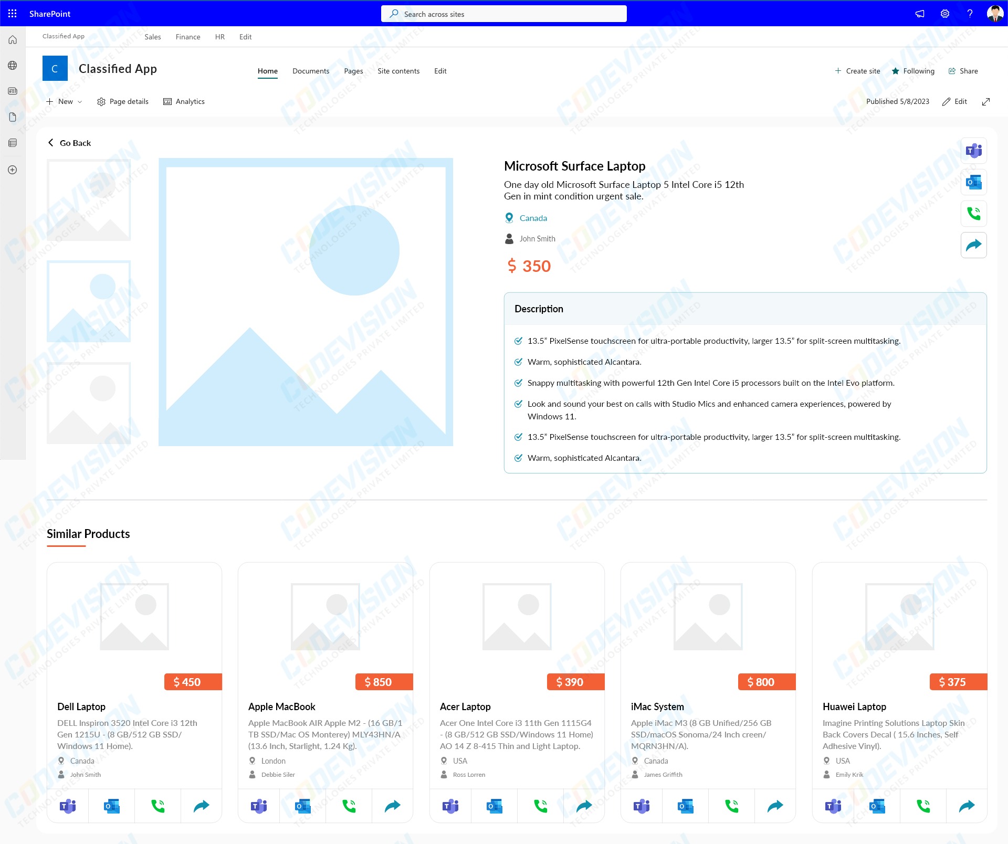Select the first product thumbnail image
1008x844 pixels.
89,200
